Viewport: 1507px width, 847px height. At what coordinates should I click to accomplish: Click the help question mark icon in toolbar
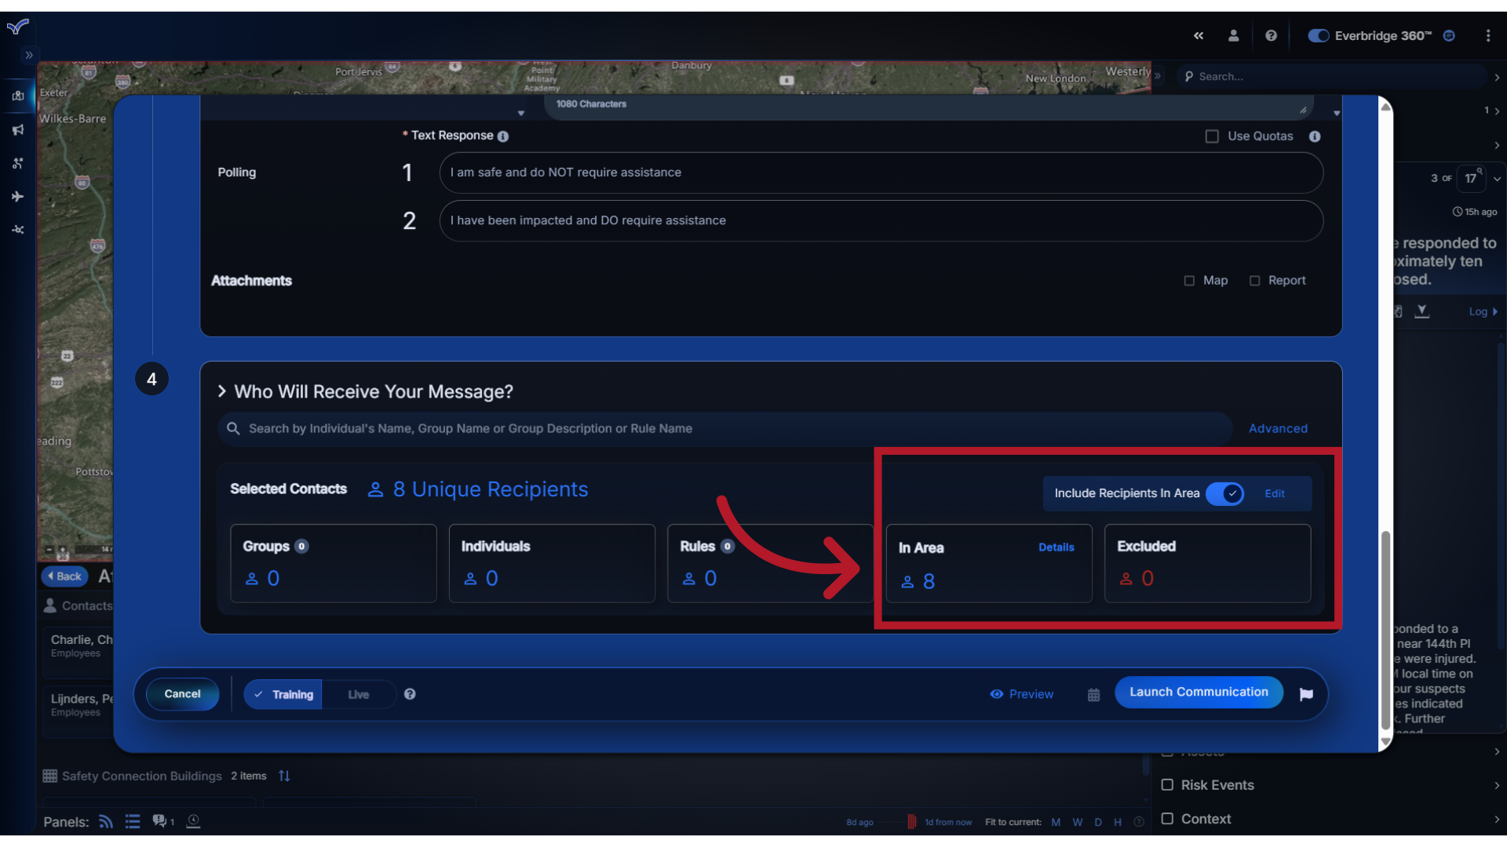[1269, 35]
